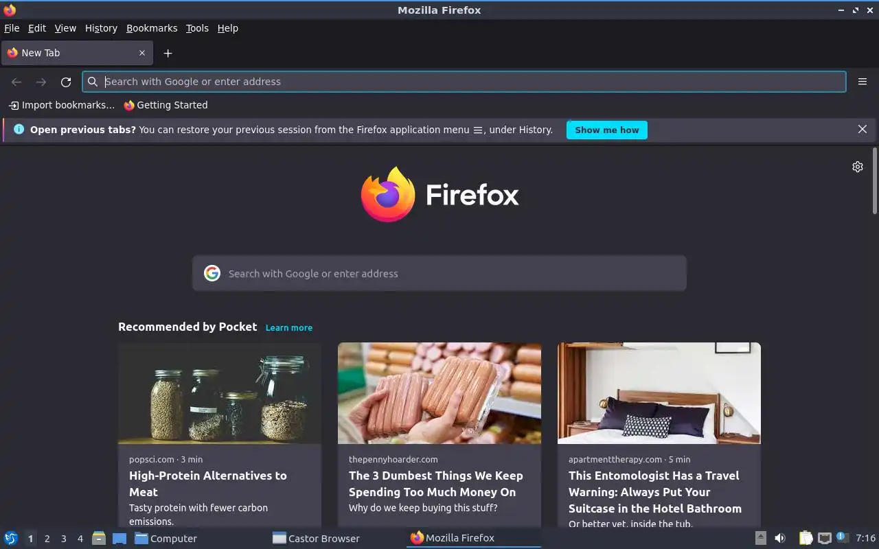Click the hot dogs thumbnail image
Viewport: 879px width, 549px height.
[439, 393]
